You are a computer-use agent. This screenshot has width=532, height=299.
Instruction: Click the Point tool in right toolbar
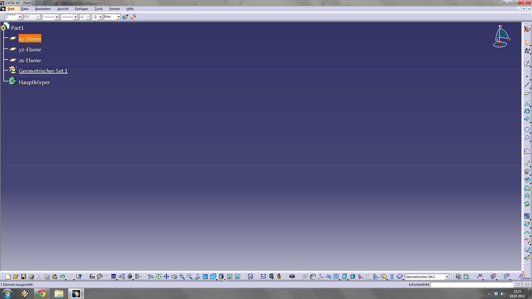527,77
